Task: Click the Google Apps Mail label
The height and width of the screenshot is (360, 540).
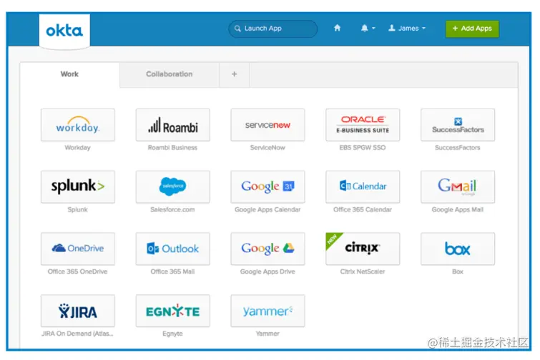Action: tap(457, 209)
